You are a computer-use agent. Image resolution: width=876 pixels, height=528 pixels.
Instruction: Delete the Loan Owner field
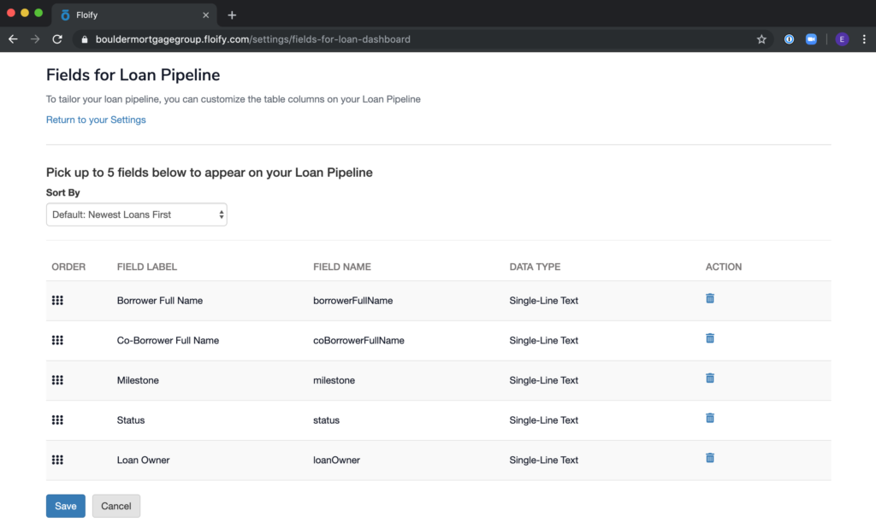click(x=709, y=457)
